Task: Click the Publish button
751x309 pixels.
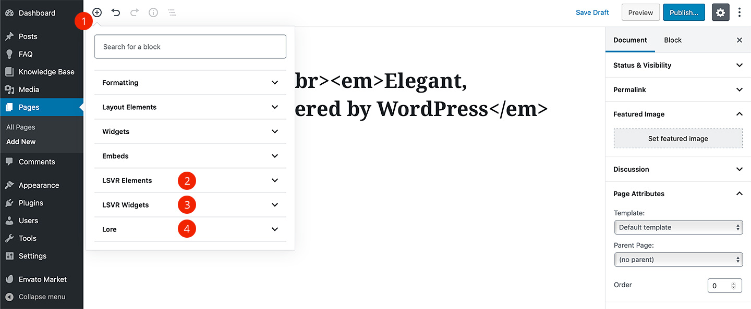Action: [x=684, y=12]
